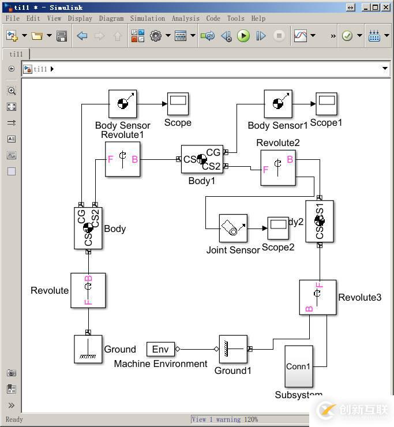394x427 pixels.
Task: Expand the palette bottom double chevron
Action: pos(12,406)
